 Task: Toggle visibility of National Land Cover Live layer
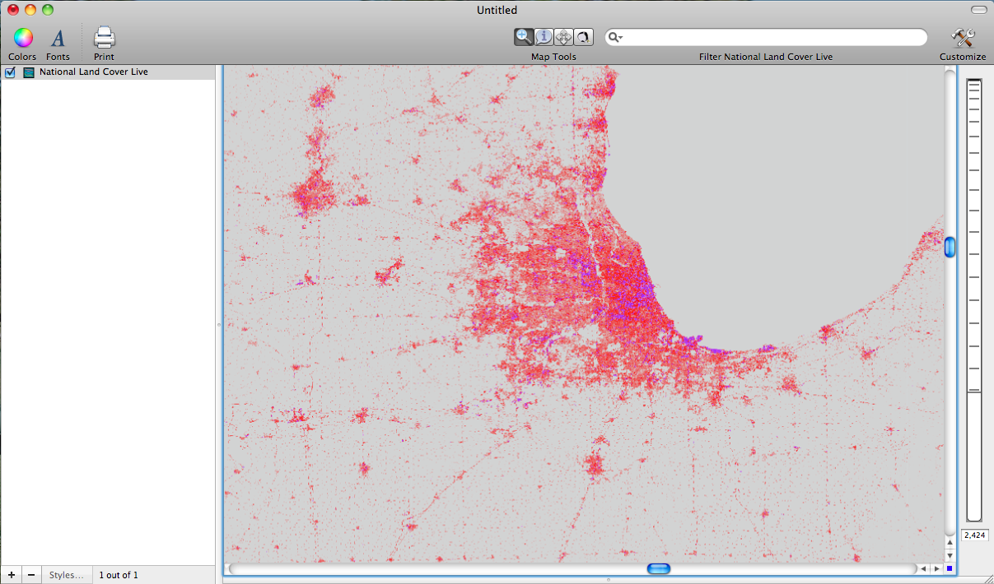[x=10, y=72]
